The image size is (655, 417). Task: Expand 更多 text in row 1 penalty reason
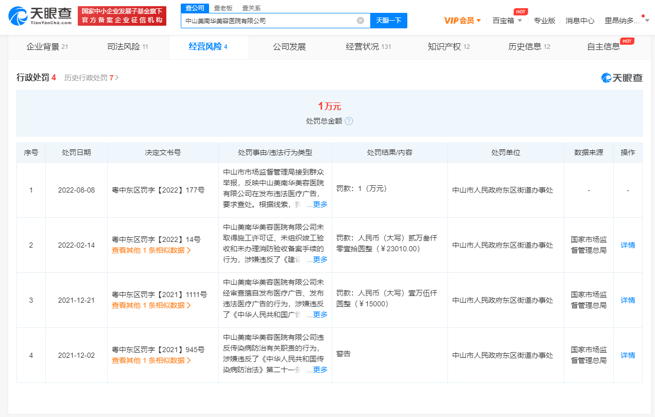point(320,204)
